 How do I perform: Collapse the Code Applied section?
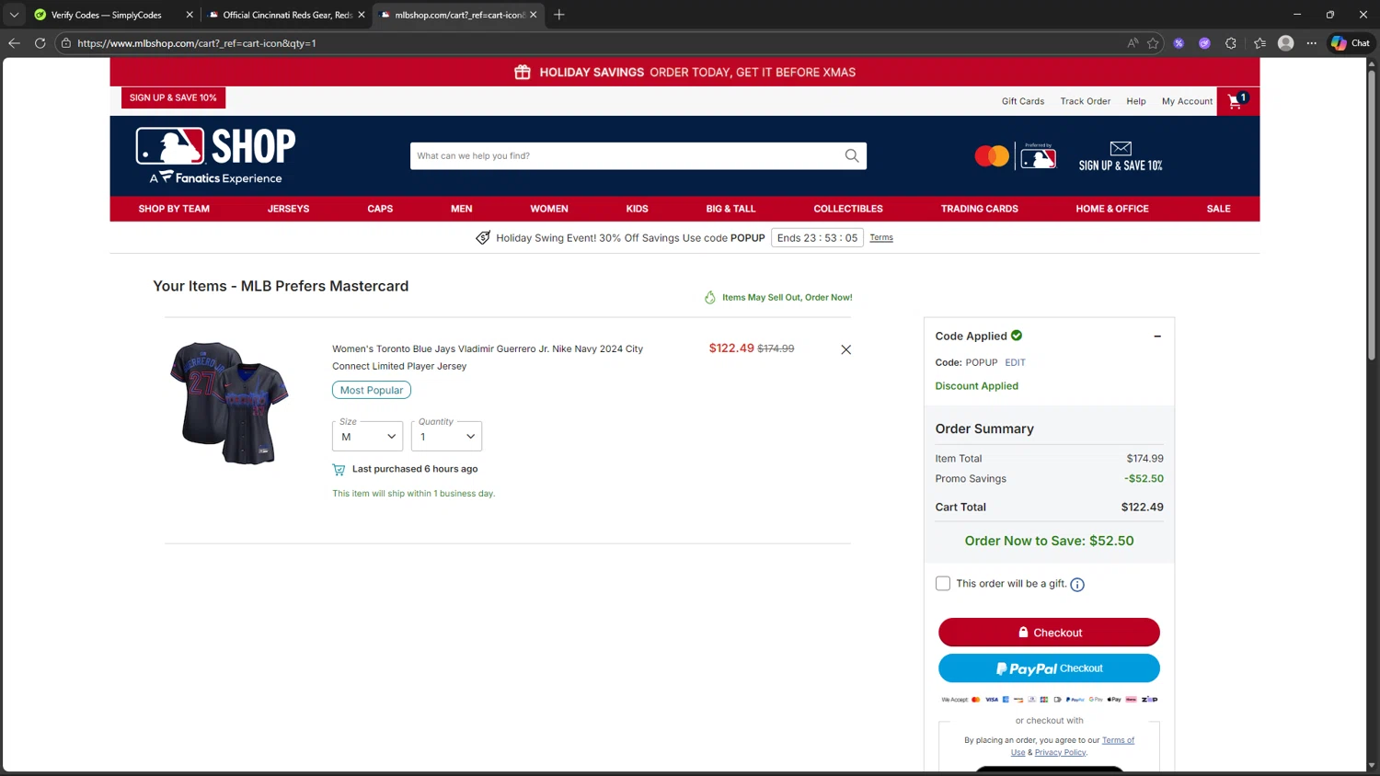1157,337
